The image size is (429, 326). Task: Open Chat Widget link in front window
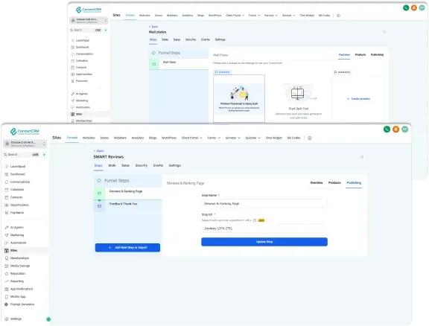pyautogui.click(x=273, y=138)
